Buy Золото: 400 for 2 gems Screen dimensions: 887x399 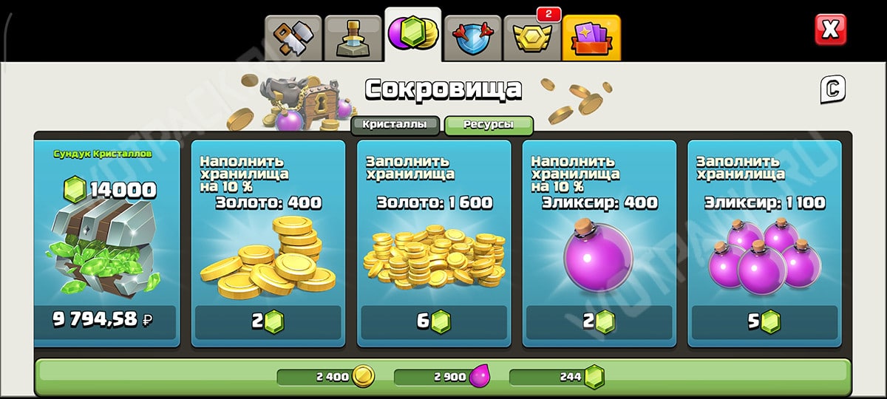[x=268, y=322]
